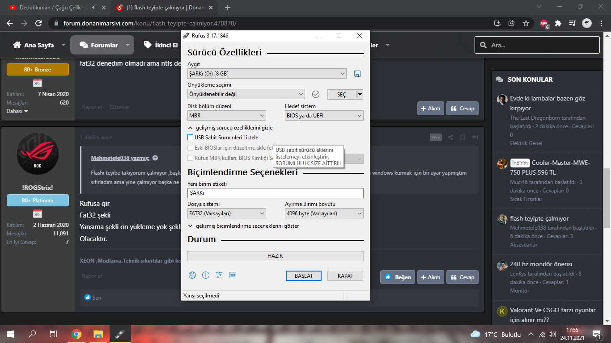Open Rufus settings sliders icon
Viewport: 611px width, 343px height.
point(219,275)
